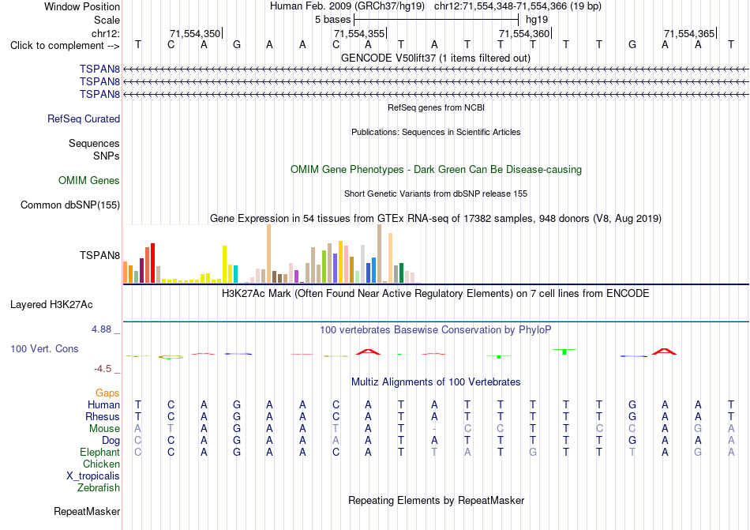This screenshot has width=750, height=530.
Task: Click '100 vertebrates Basewise Conservation by PhyloP' title
Action: click(436, 329)
